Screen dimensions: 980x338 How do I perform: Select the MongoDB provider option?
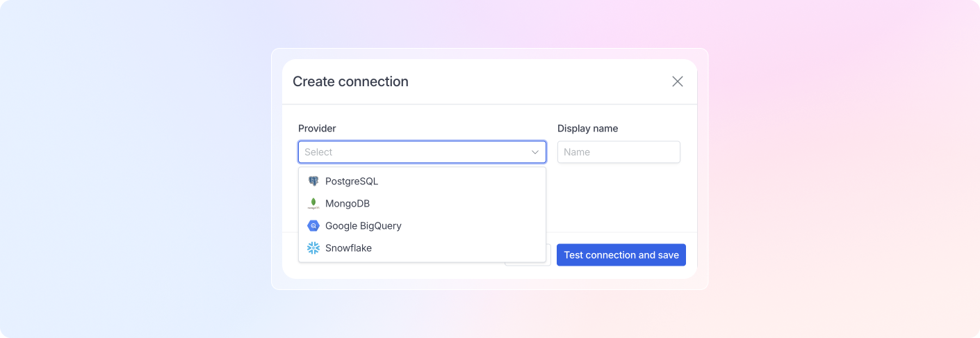[422, 204]
